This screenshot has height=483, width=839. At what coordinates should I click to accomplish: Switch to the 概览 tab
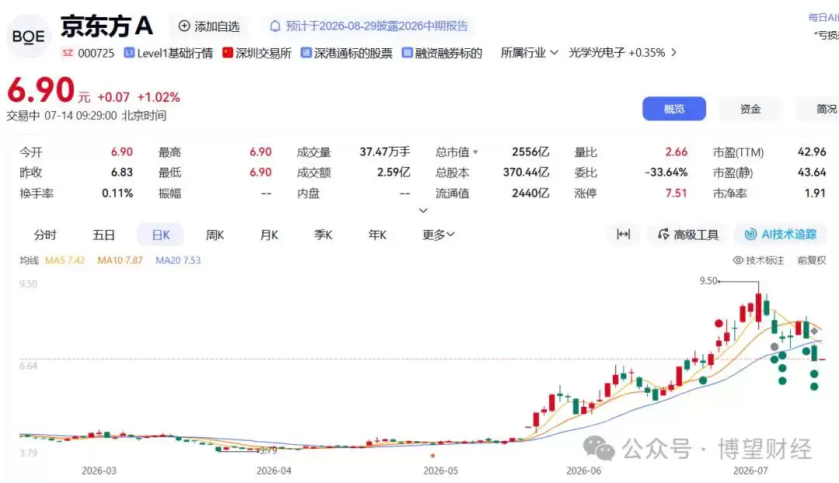pyautogui.click(x=674, y=109)
